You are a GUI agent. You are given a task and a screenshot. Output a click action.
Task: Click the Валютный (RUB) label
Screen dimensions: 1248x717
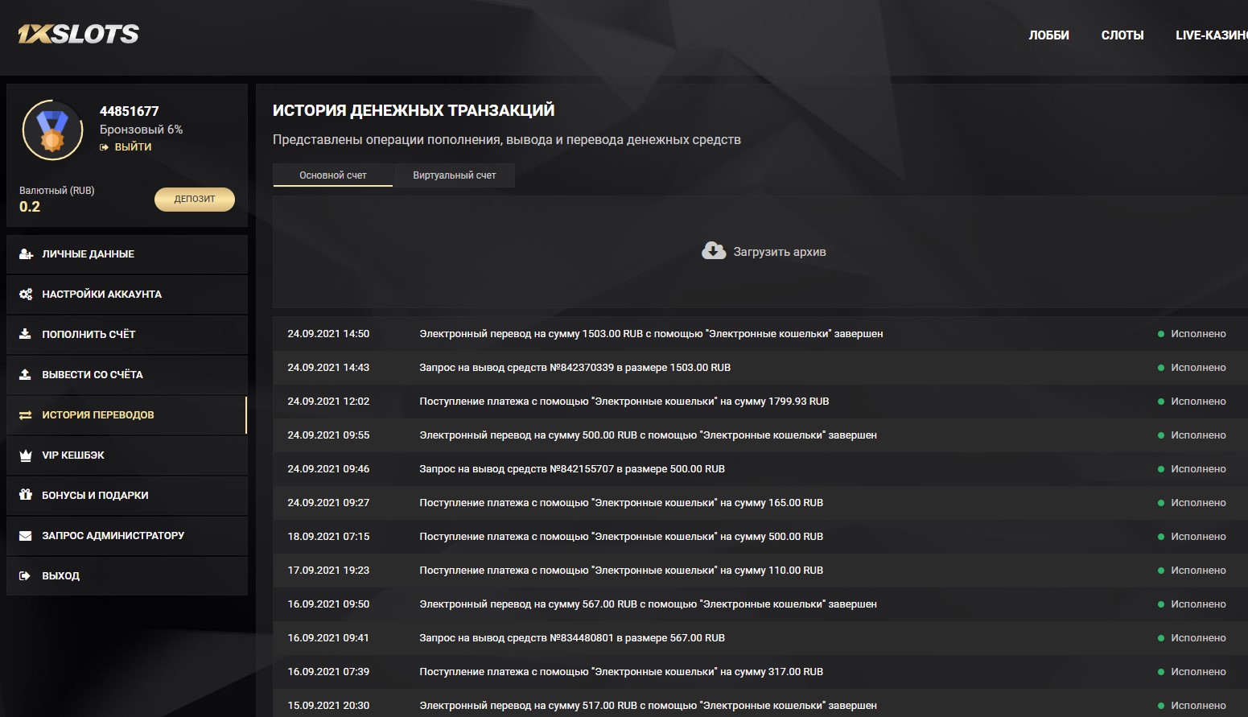coord(57,191)
